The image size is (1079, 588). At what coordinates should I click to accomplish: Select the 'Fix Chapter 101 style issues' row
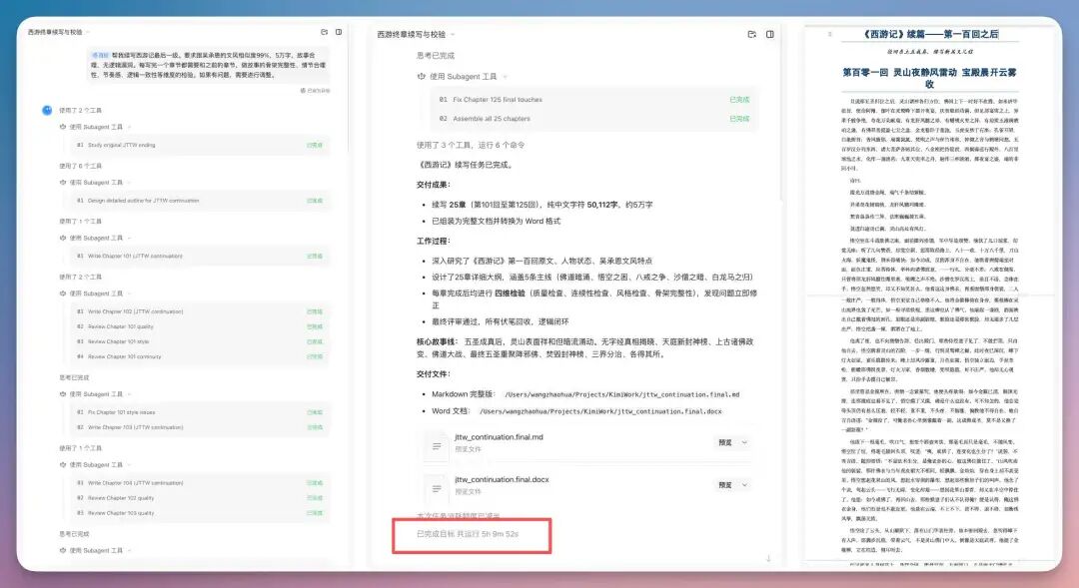pos(200,412)
